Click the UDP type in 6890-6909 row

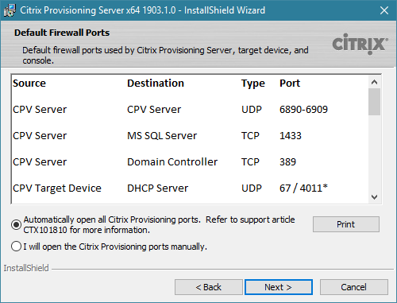252,109
